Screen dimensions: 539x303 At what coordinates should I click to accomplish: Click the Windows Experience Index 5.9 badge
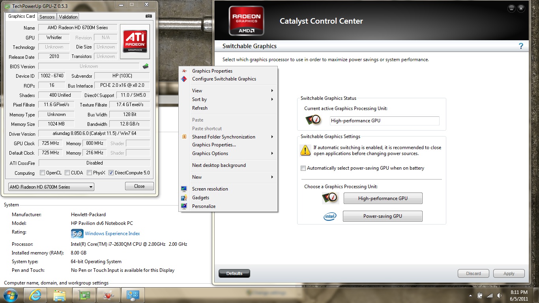(x=77, y=234)
